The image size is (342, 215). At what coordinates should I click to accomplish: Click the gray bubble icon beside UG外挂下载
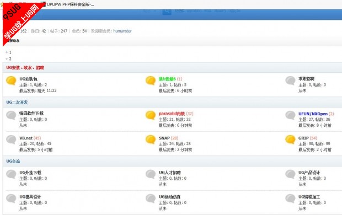click(x=11, y=174)
